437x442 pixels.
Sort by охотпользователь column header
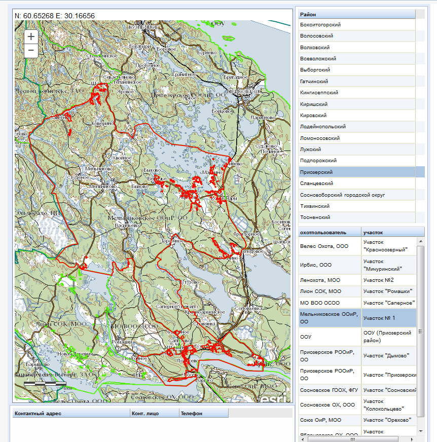tap(330, 233)
